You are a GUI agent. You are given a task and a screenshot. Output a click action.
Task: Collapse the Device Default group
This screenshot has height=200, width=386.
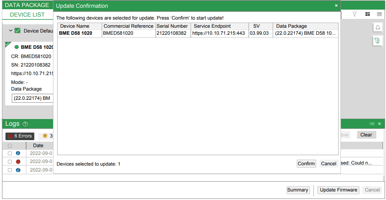click(x=11, y=31)
